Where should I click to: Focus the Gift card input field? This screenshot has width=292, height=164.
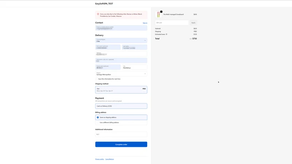click(x=172, y=23)
